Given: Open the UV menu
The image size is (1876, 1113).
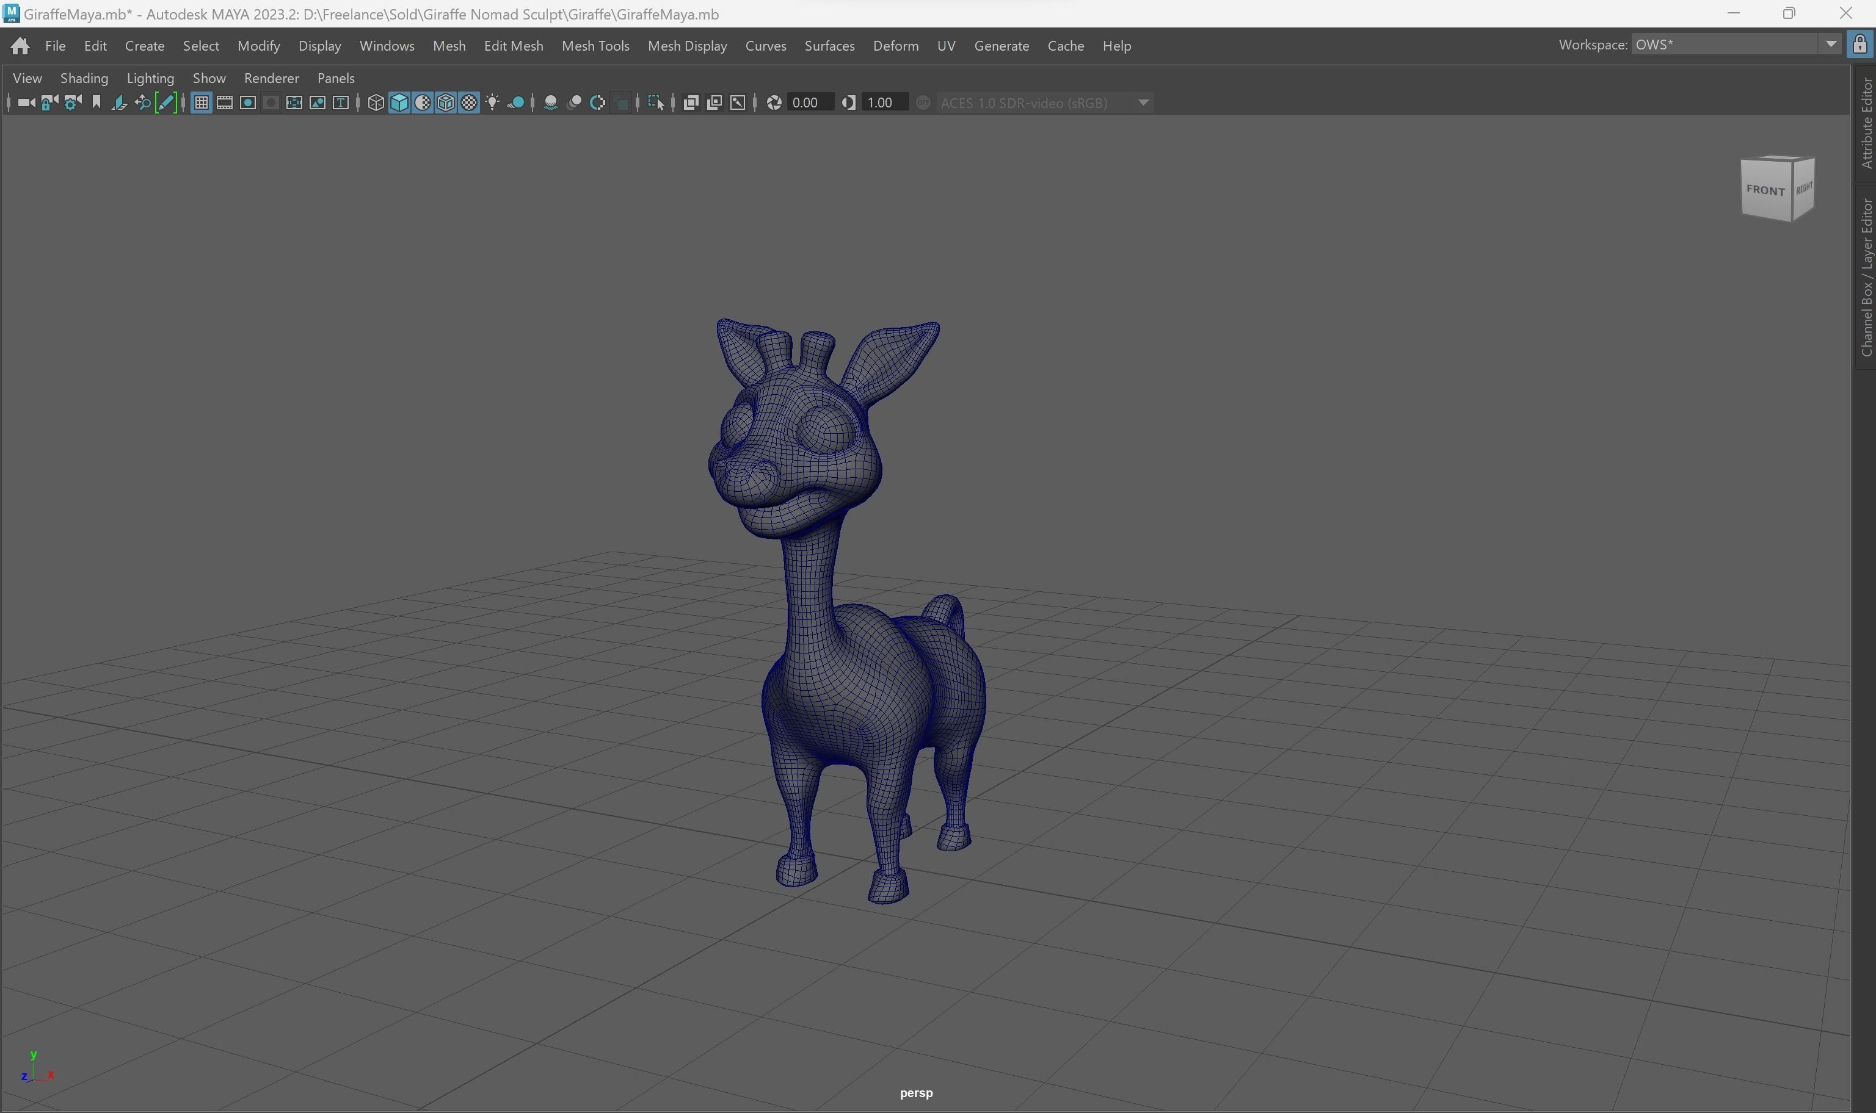Looking at the screenshot, I should (947, 46).
